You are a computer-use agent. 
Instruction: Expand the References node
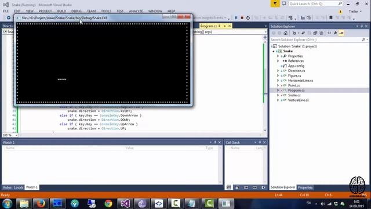click(x=278, y=61)
